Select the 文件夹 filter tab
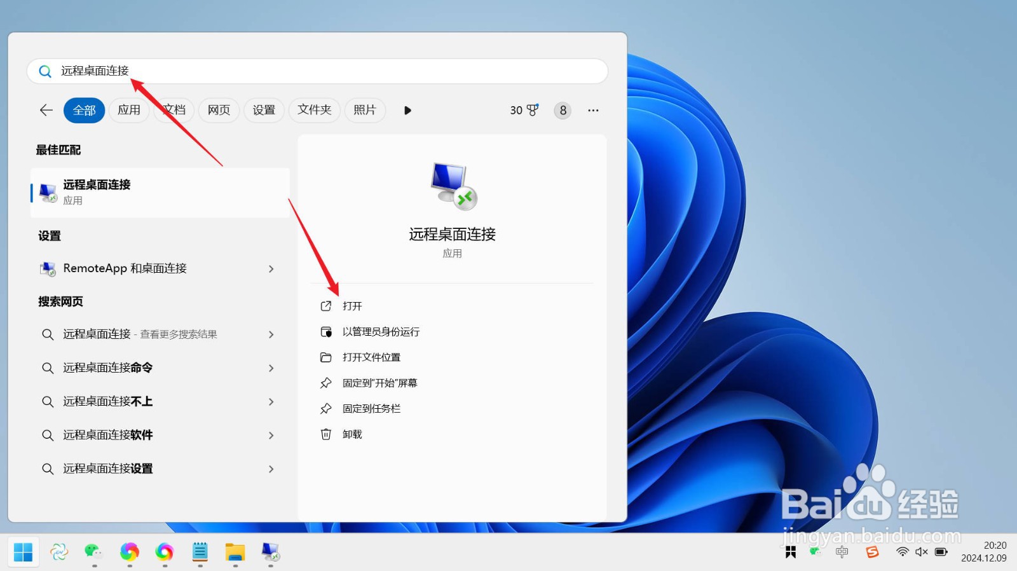This screenshot has width=1017, height=571. click(x=315, y=110)
